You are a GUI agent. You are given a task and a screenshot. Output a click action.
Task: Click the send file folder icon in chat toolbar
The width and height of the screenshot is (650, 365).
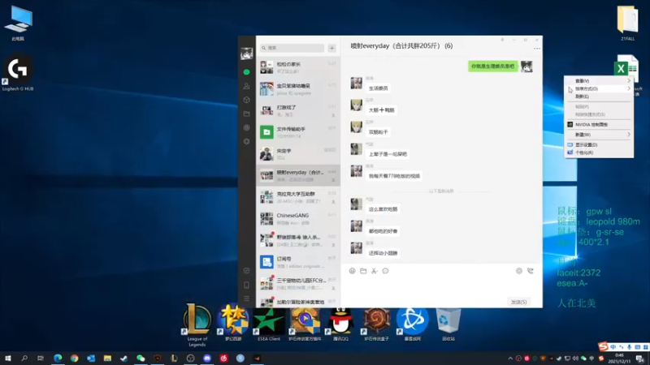pos(363,271)
